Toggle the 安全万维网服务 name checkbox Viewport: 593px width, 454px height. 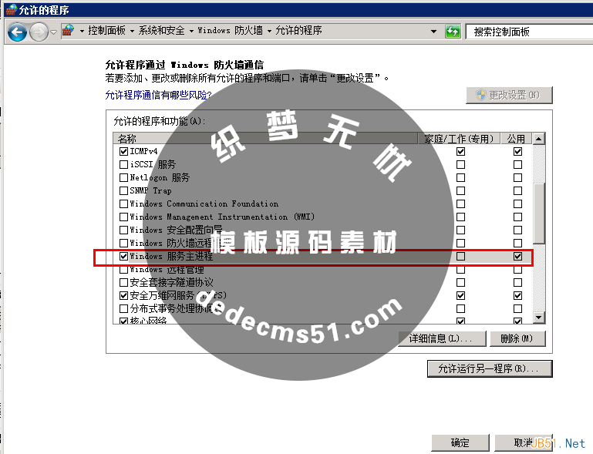click(x=123, y=296)
